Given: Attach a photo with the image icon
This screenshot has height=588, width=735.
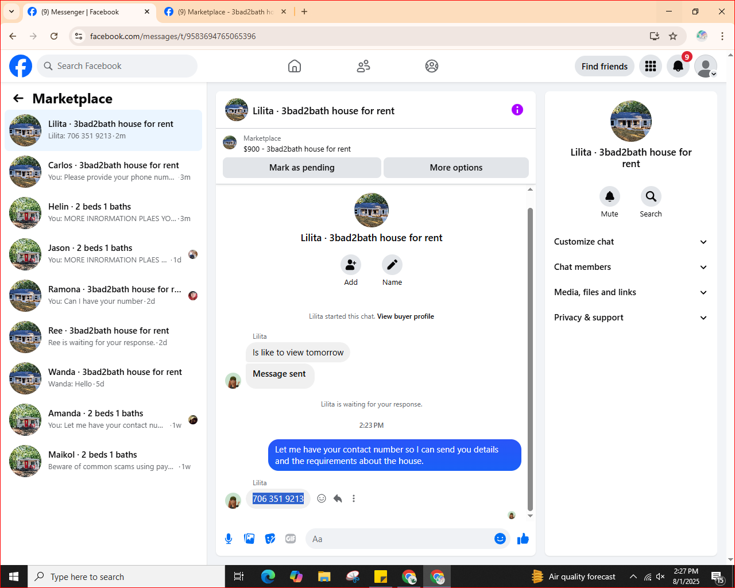Looking at the screenshot, I should (249, 539).
